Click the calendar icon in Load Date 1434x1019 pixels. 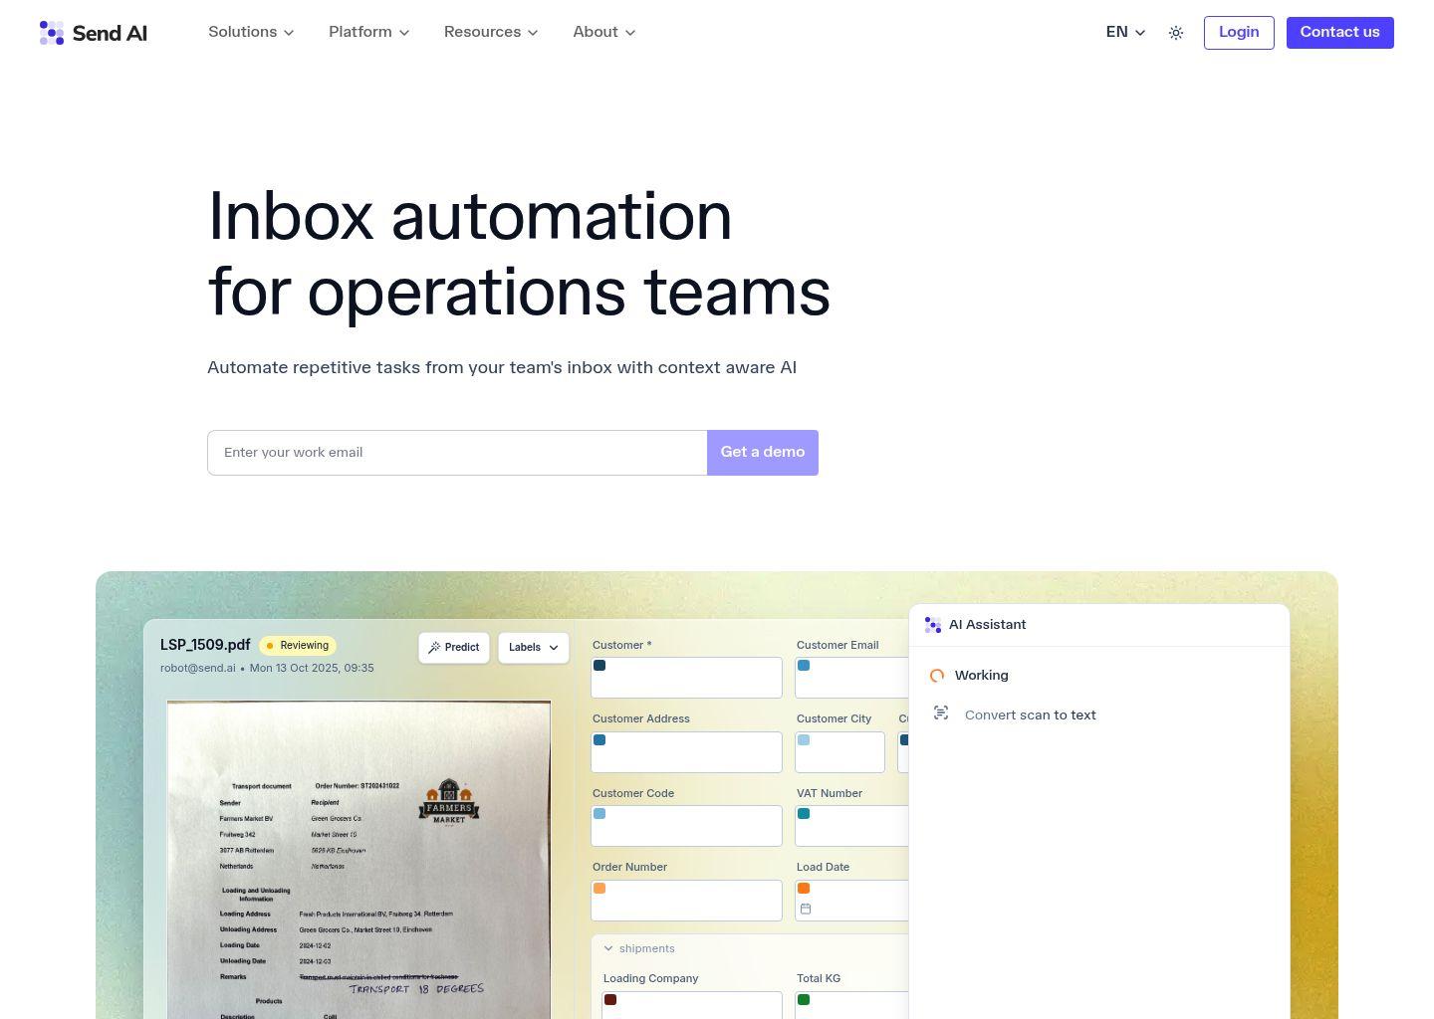(x=806, y=909)
